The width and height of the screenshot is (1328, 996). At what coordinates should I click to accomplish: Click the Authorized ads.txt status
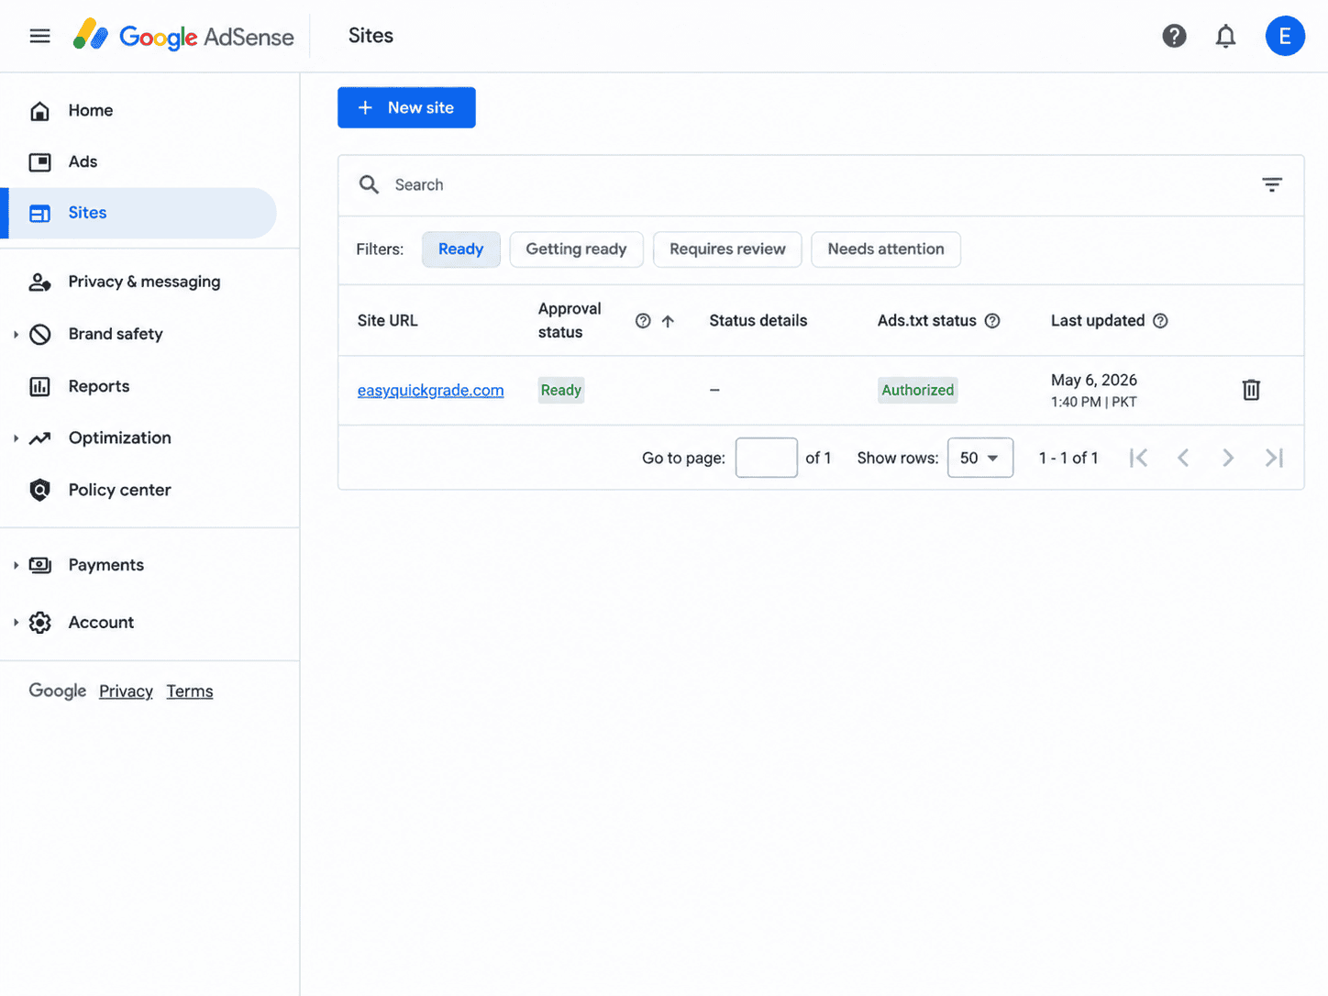917,391
